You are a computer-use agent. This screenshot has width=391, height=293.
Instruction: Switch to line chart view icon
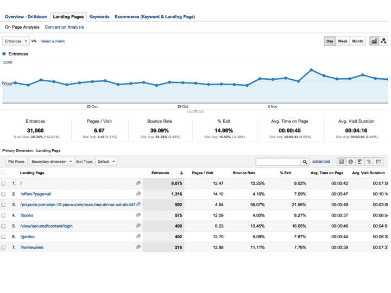(374, 41)
